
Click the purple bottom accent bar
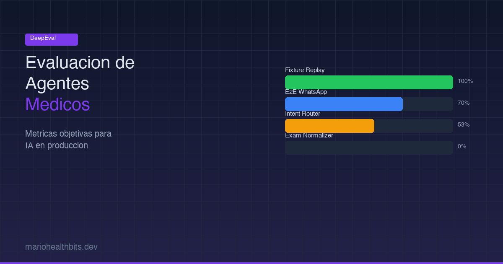tap(251, 262)
